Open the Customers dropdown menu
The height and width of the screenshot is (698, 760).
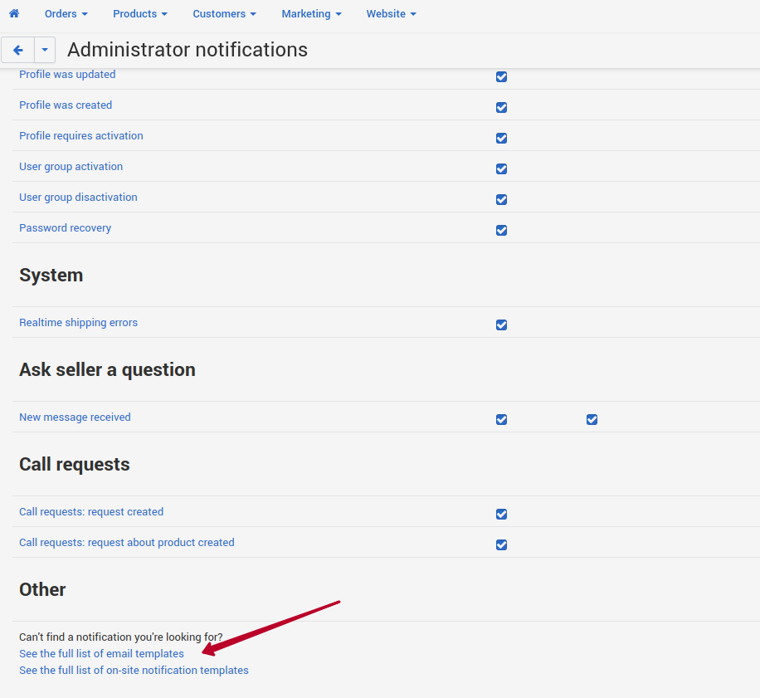point(224,13)
